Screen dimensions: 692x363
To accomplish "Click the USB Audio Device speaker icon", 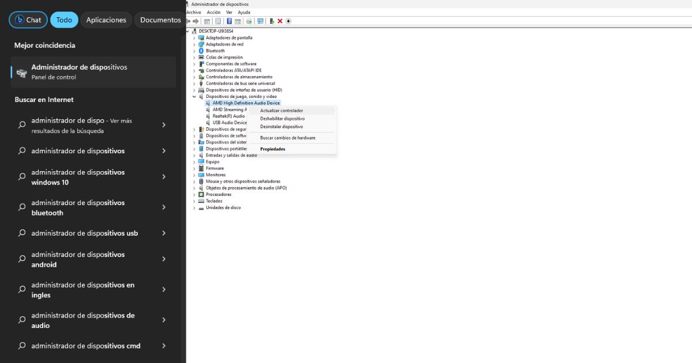I will pyautogui.click(x=208, y=122).
